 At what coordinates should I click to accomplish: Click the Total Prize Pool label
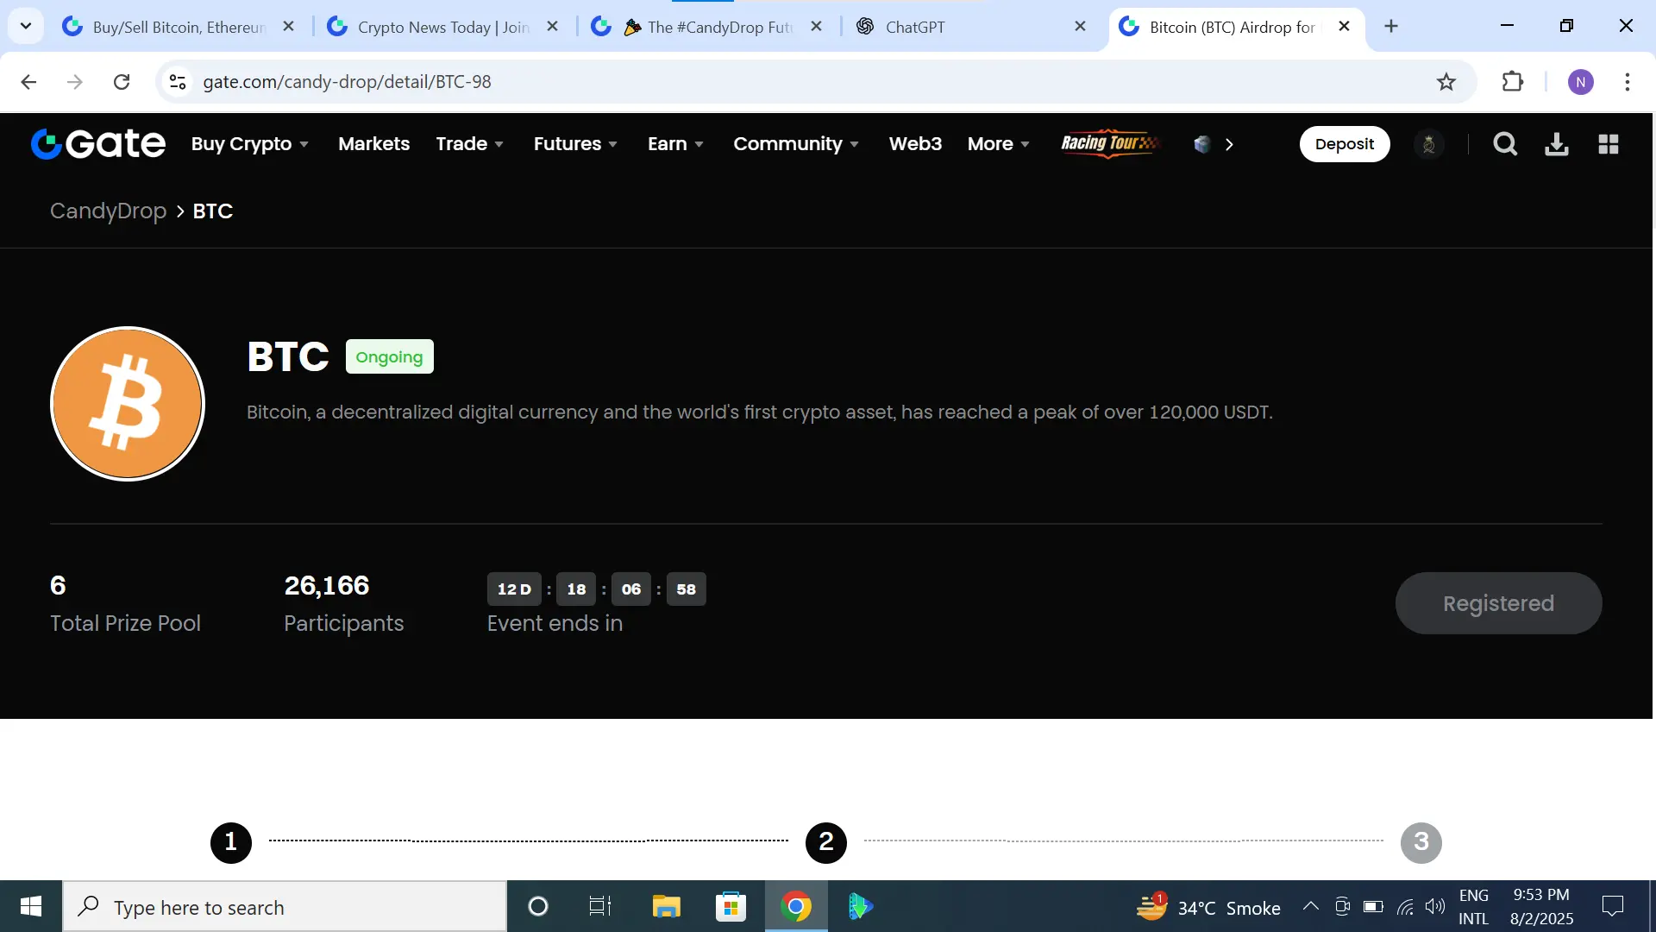tap(125, 624)
